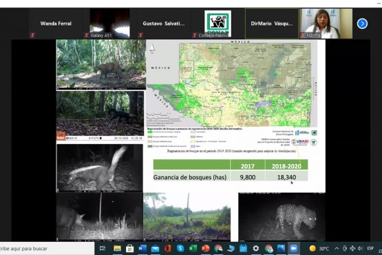Screen dimensions: 382x255
Task: Open the second Chrome profile icon on the taskbar
Action: [268, 248]
